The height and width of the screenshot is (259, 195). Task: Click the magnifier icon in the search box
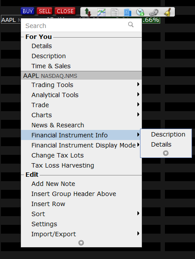click(131, 24)
